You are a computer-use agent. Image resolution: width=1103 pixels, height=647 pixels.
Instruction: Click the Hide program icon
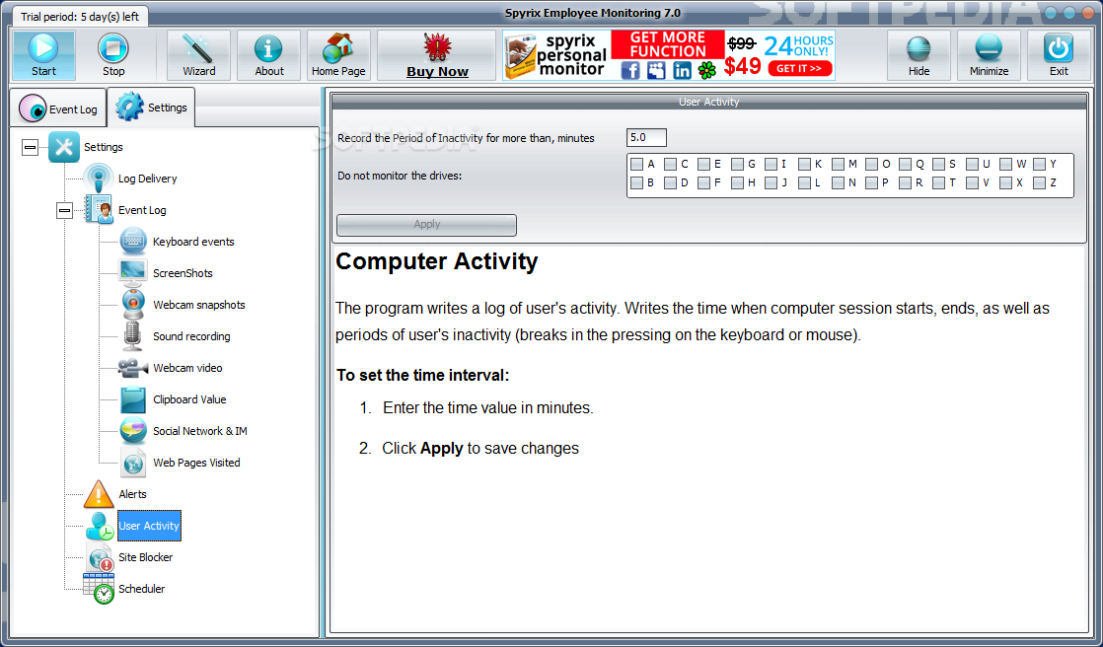tap(919, 48)
